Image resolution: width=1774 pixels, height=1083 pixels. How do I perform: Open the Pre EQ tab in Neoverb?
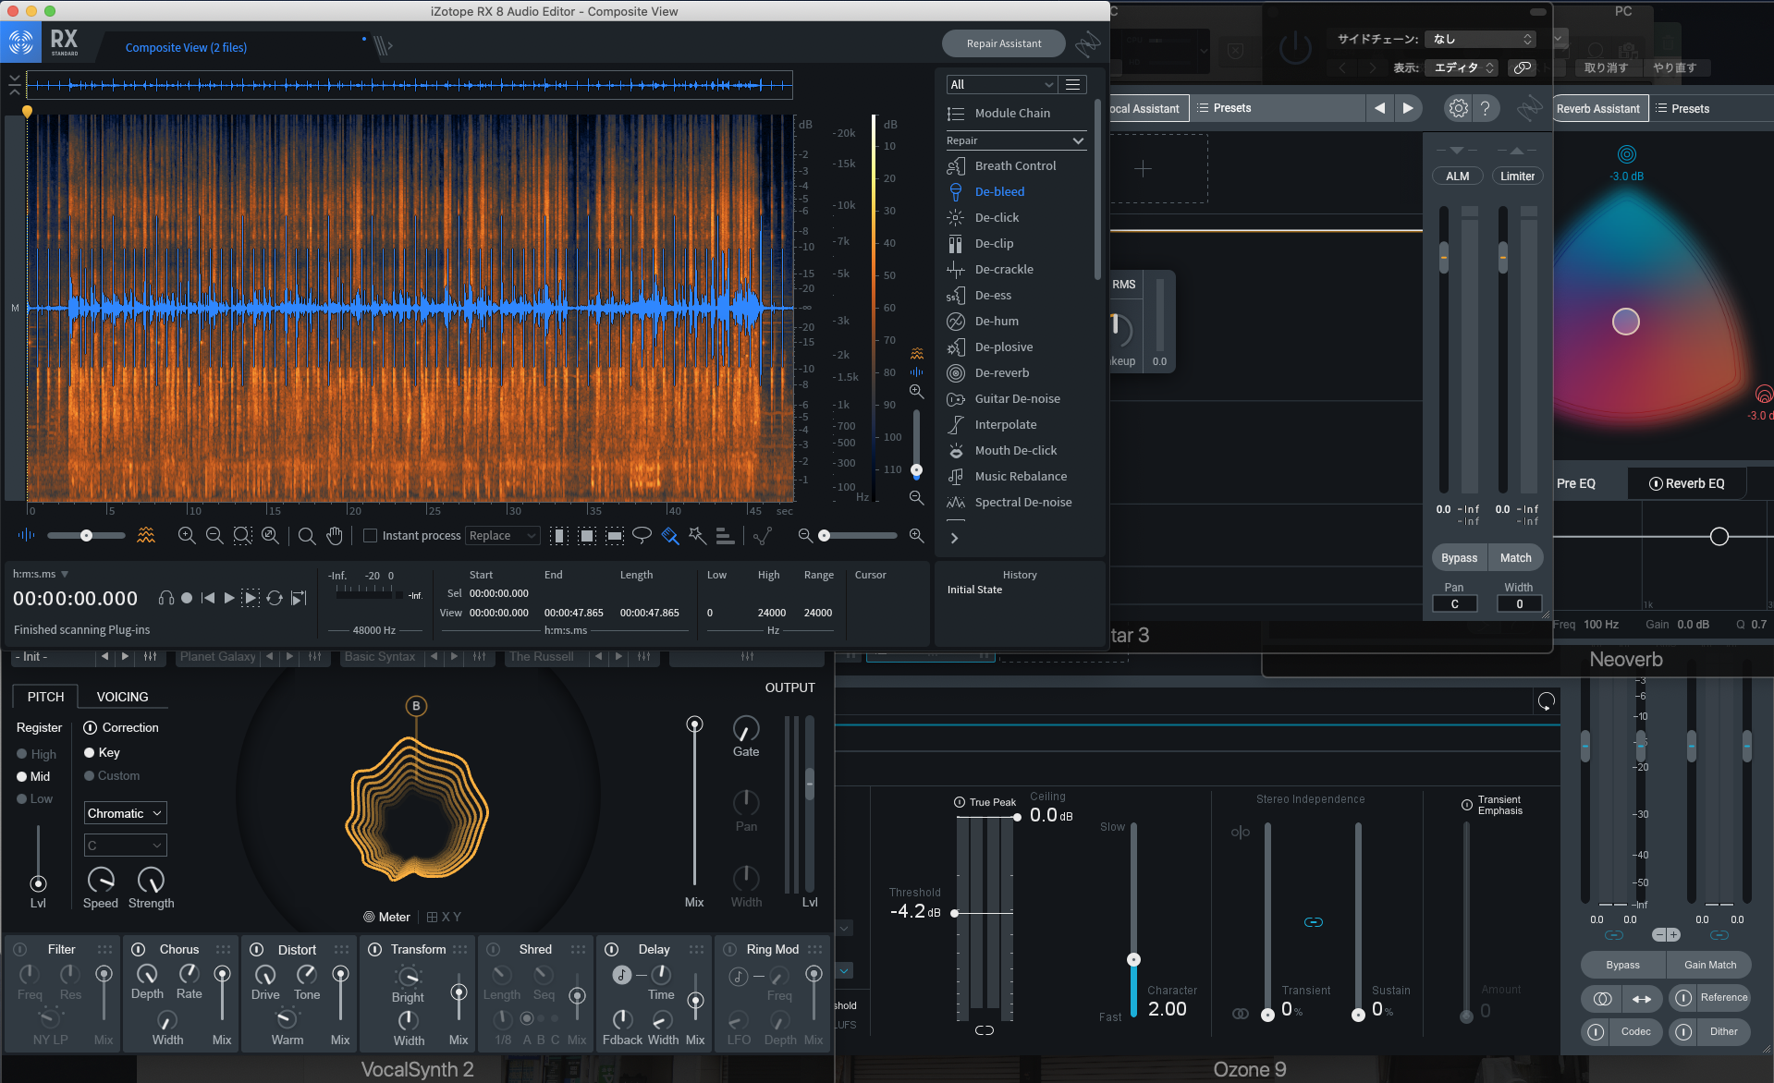tap(1576, 483)
